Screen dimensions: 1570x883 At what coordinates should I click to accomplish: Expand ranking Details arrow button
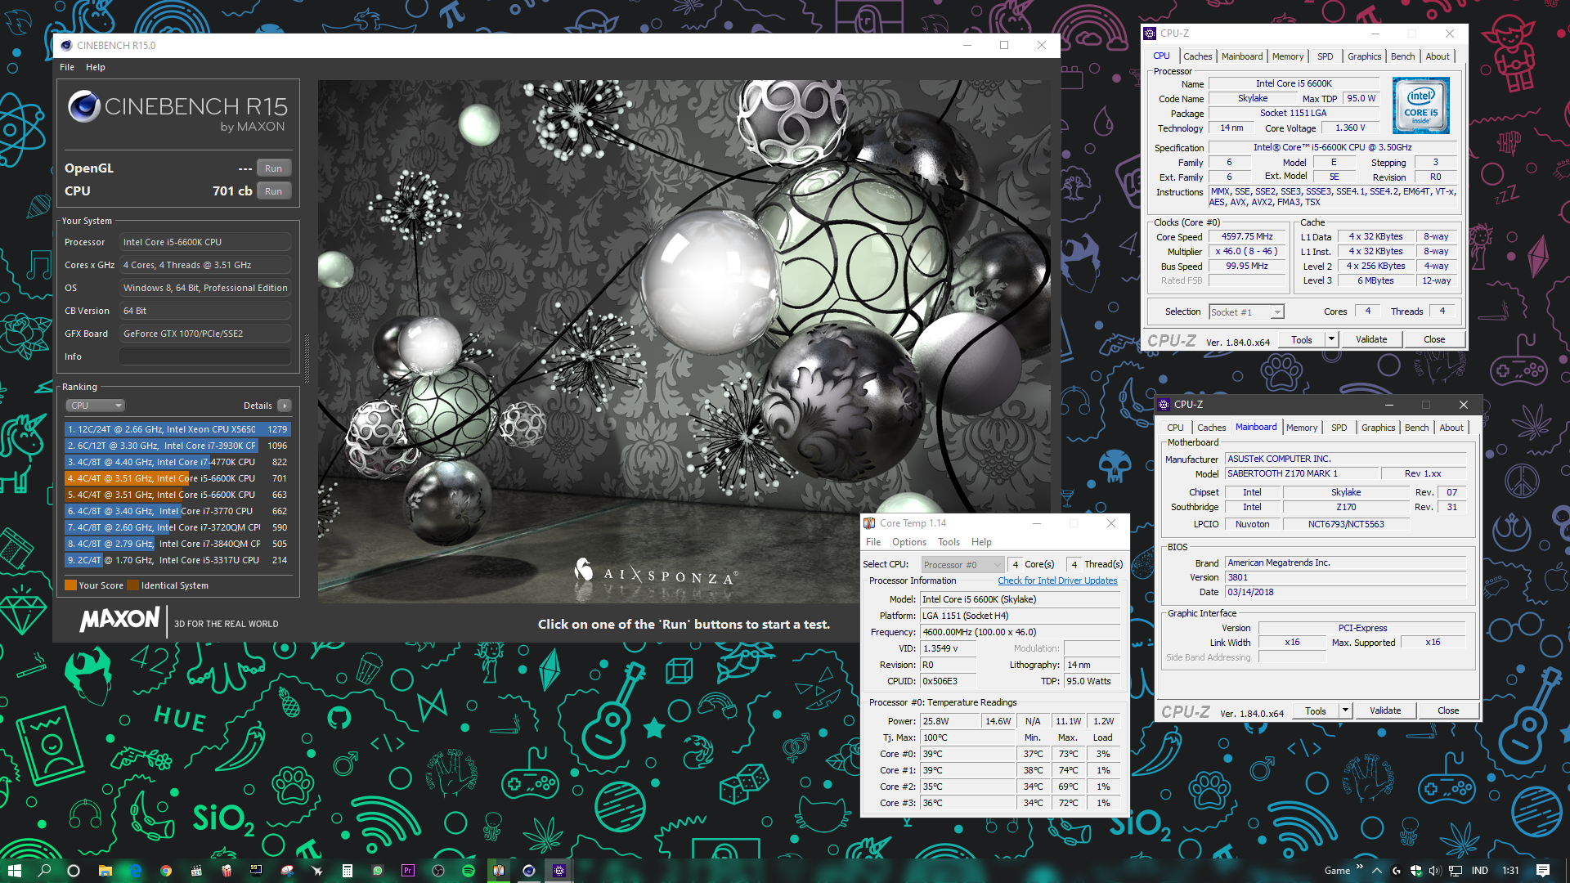(x=285, y=406)
